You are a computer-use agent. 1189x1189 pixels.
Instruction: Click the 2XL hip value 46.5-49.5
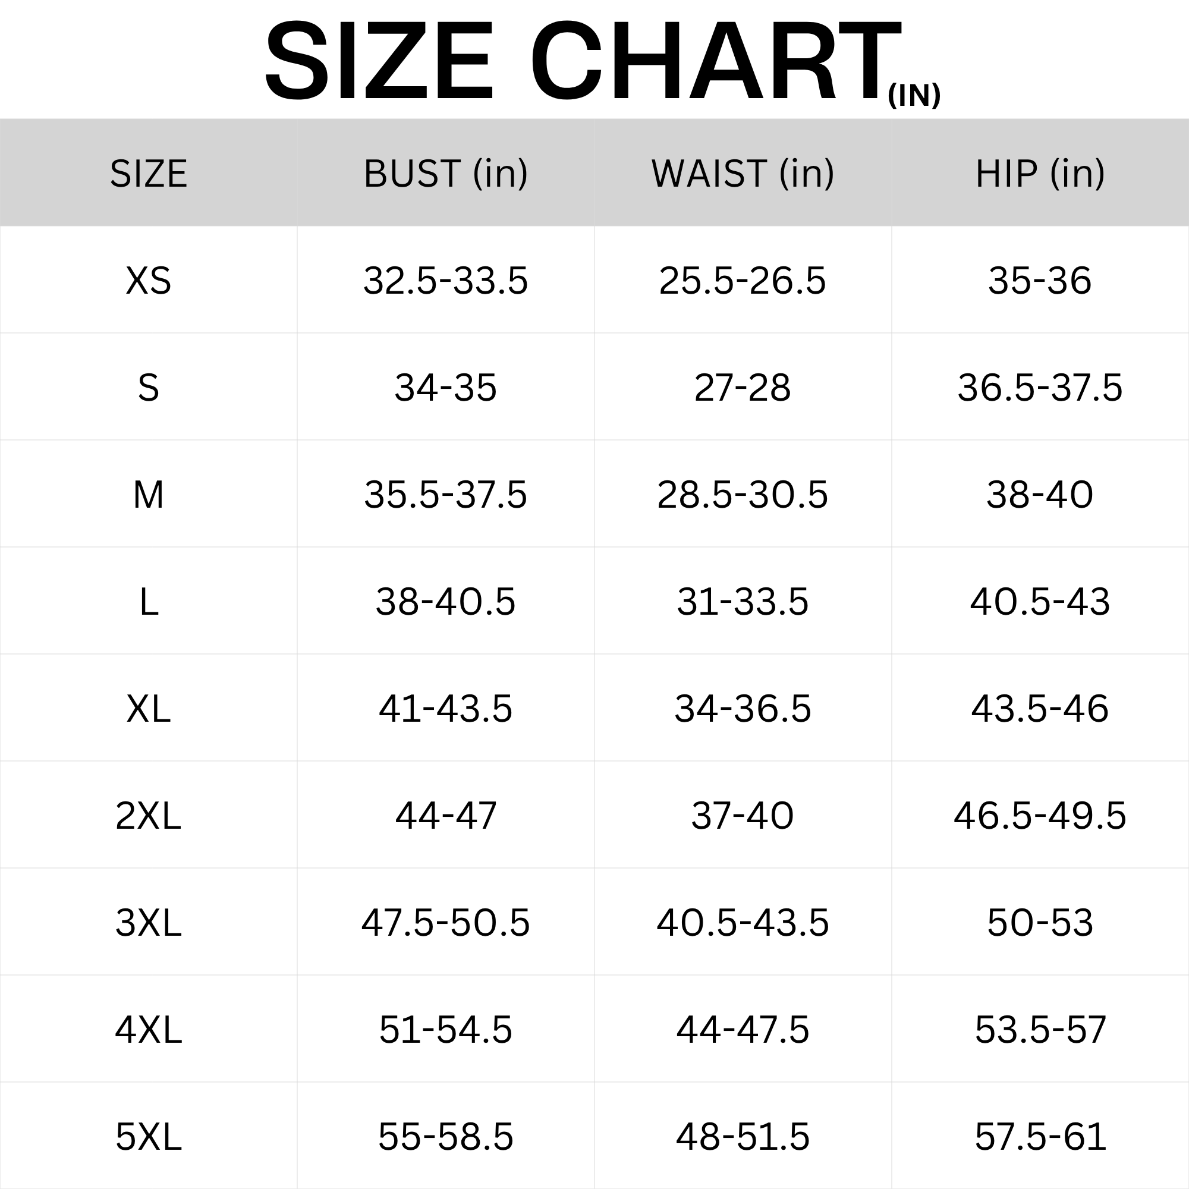click(x=1040, y=816)
